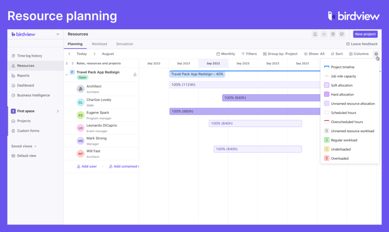
Task: Click the assign user icon on Travel Pack row
Action: pyautogui.click(x=135, y=75)
